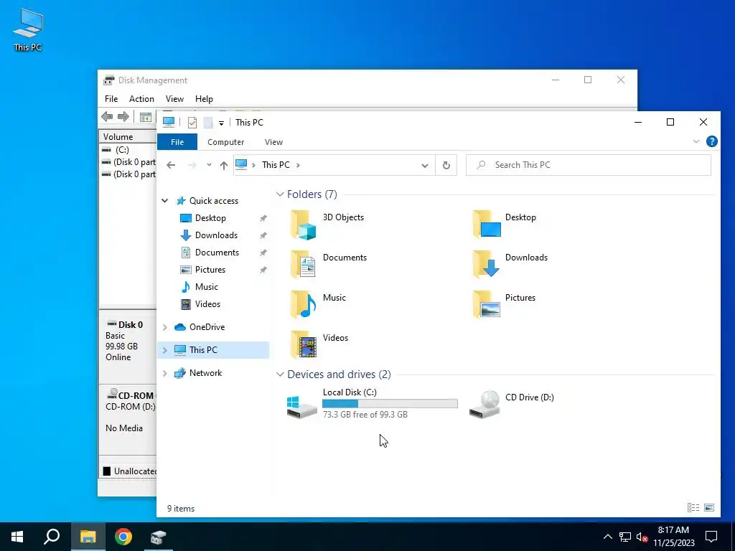
Task: Open the File tab in Explorer
Action: tap(177, 142)
